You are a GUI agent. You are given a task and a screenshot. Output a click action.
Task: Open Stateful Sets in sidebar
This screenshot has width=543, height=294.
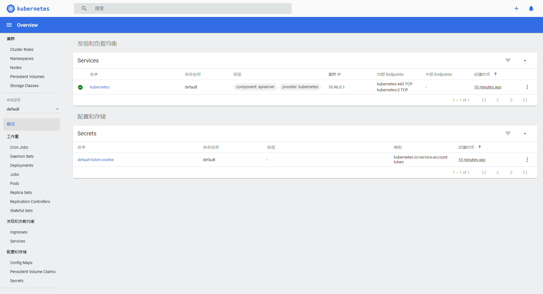tap(21, 211)
